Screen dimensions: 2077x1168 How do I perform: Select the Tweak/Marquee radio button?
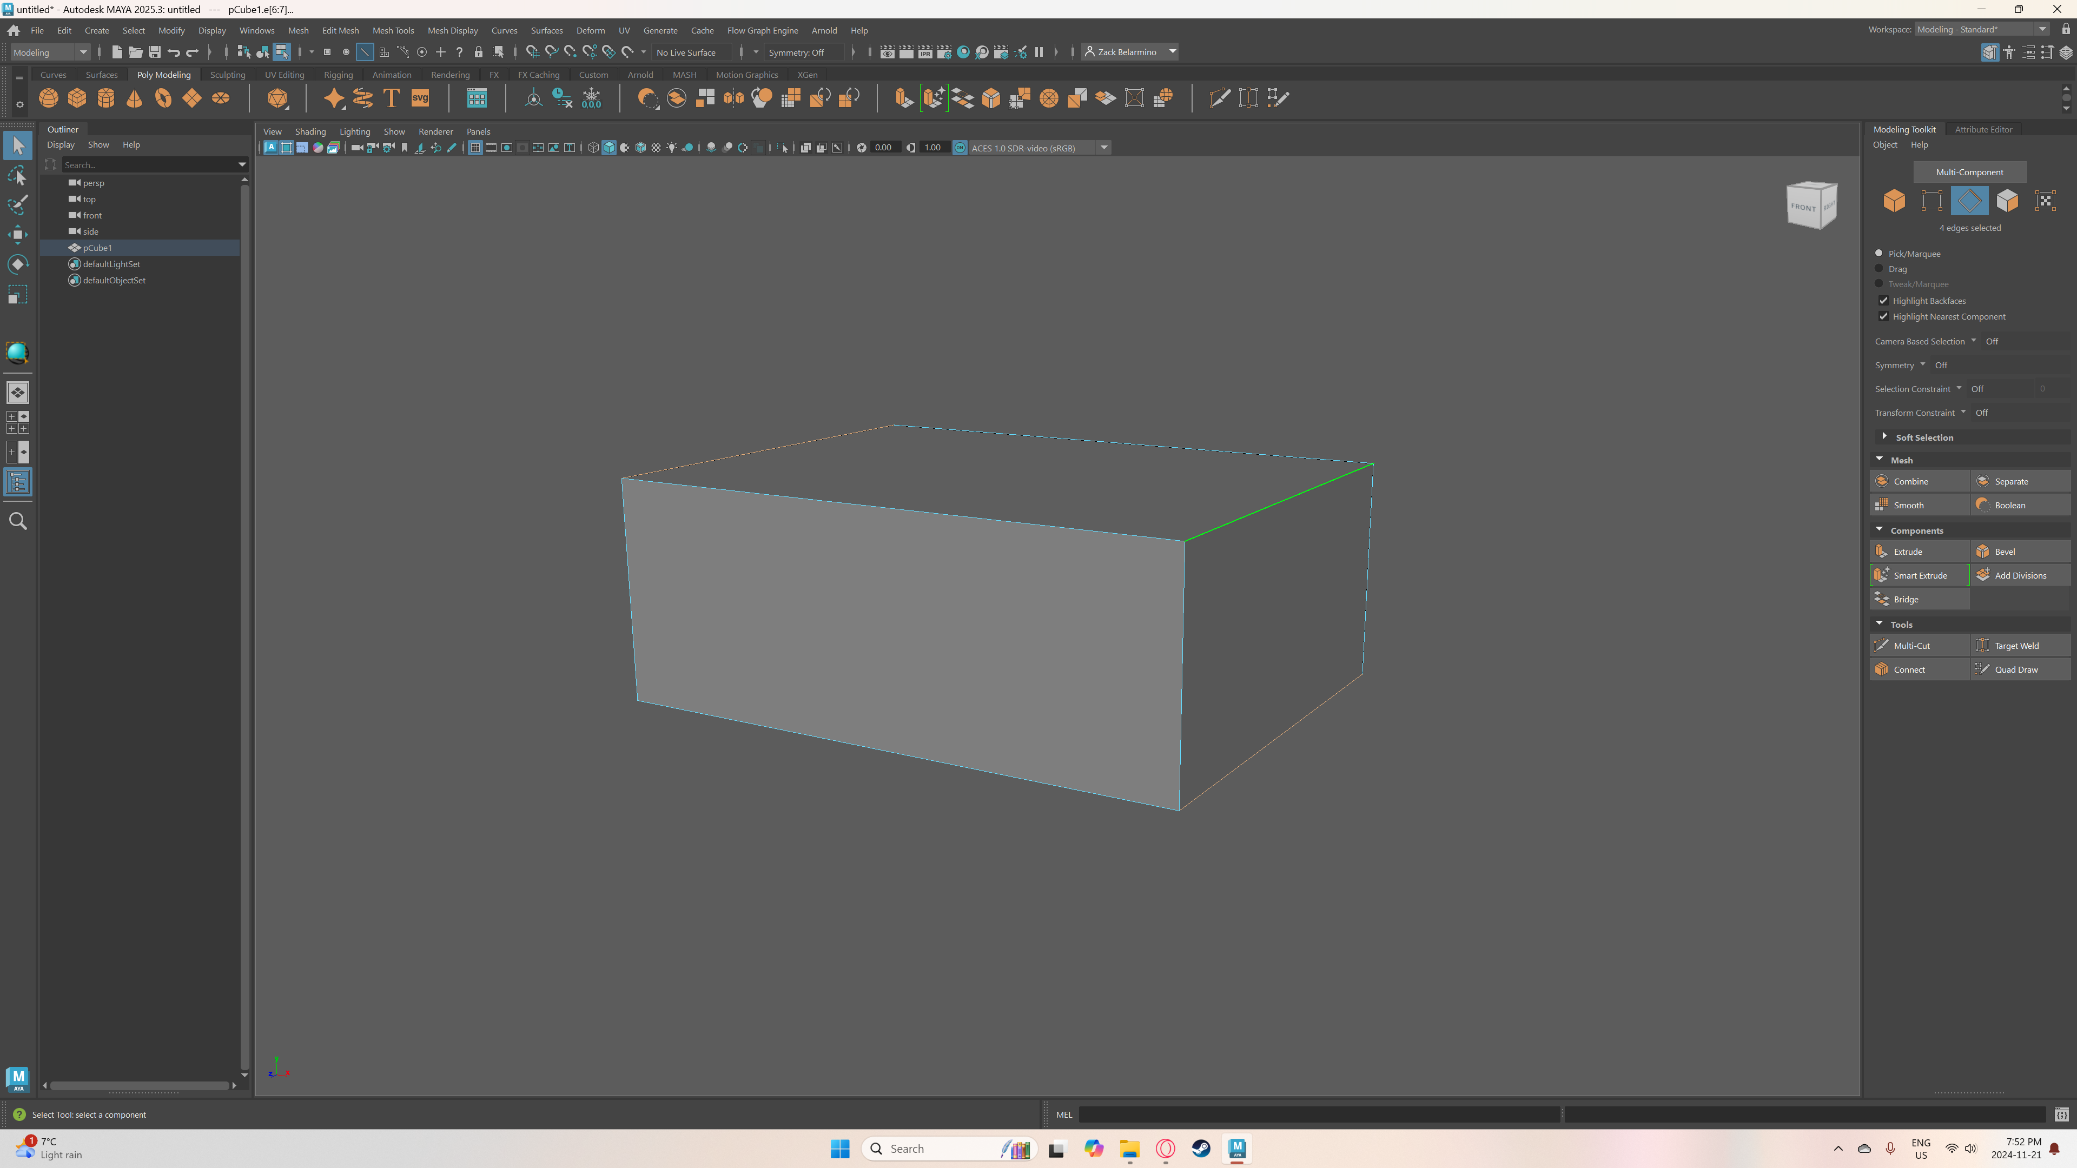(x=1878, y=284)
